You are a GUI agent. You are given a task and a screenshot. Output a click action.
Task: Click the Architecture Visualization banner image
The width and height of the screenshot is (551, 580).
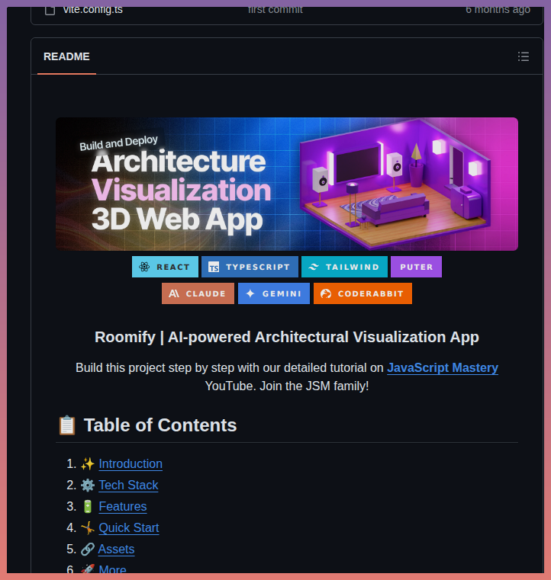[x=287, y=184]
